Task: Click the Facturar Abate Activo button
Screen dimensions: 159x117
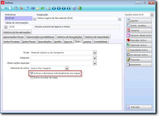Action: [139, 35]
